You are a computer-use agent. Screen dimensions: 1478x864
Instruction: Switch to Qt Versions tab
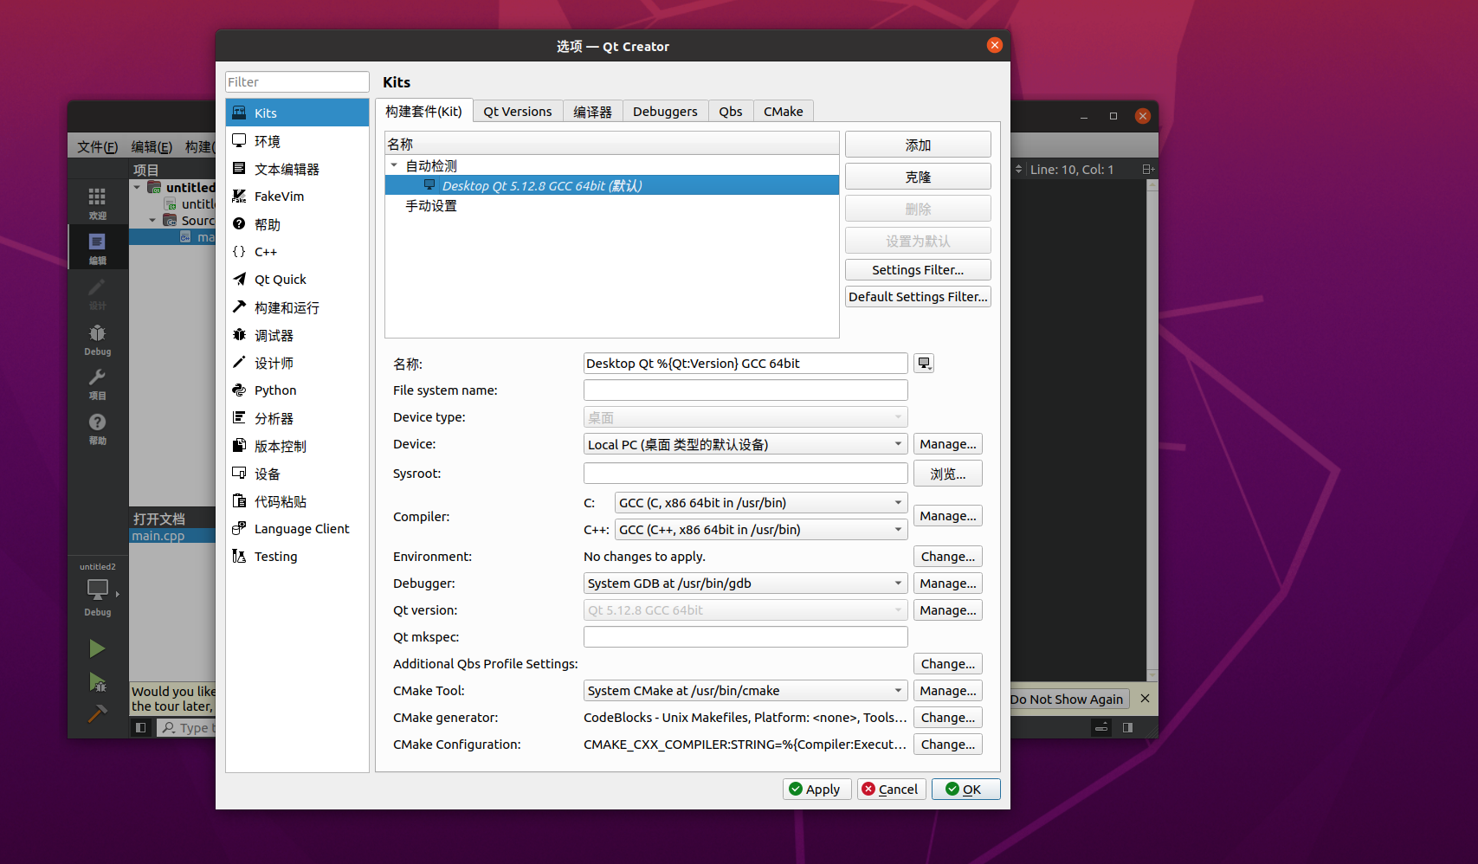(518, 112)
